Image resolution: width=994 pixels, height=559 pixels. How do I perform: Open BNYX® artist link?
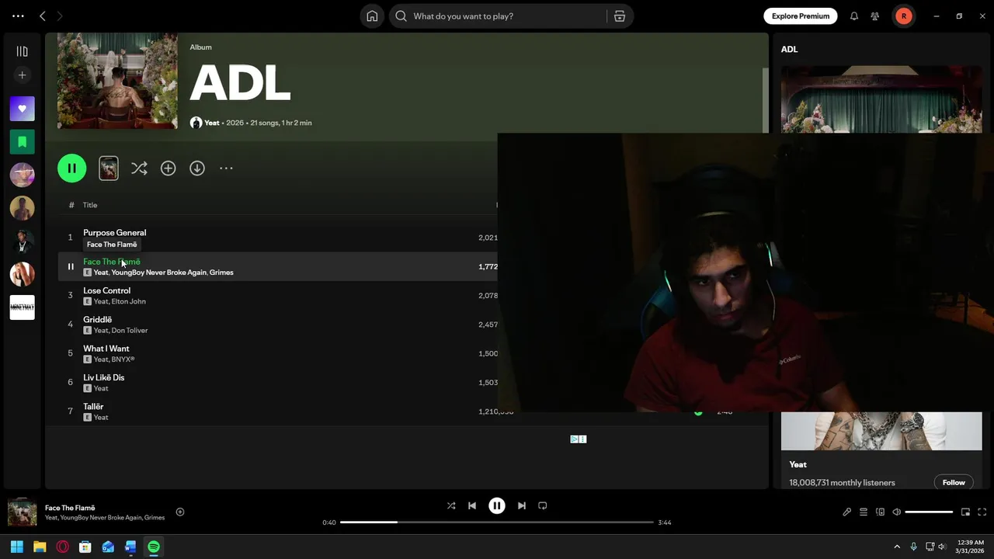click(123, 359)
